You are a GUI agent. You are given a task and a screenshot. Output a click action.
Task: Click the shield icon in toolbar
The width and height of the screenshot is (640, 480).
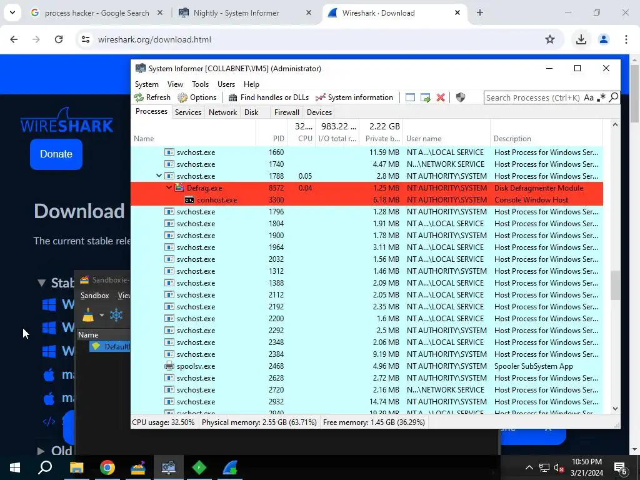coord(461,97)
